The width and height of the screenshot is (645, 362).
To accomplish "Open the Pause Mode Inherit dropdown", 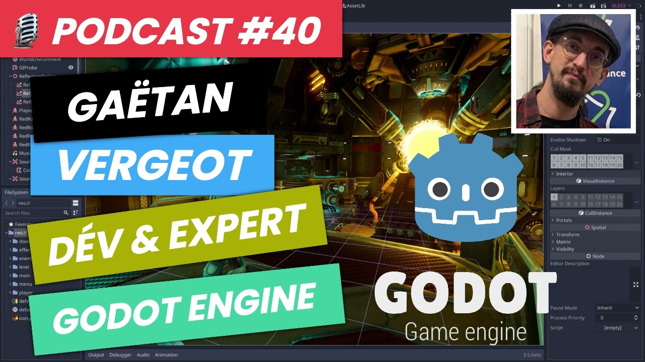I will tap(618, 308).
